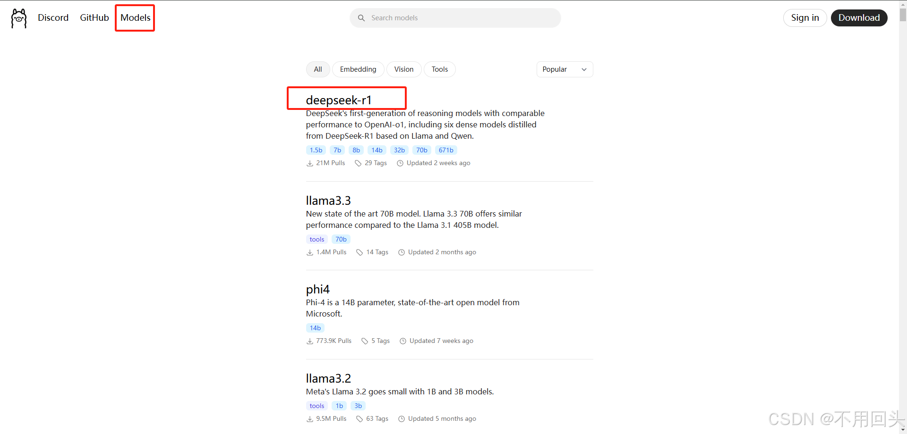This screenshot has width=907, height=434.
Task: Switch to the Embedding filter
Action: 358,69
